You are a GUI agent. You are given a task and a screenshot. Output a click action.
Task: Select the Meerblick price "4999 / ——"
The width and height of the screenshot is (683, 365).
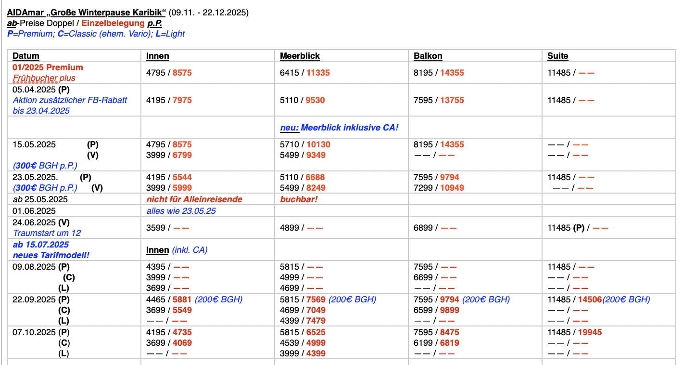[302, 277]
